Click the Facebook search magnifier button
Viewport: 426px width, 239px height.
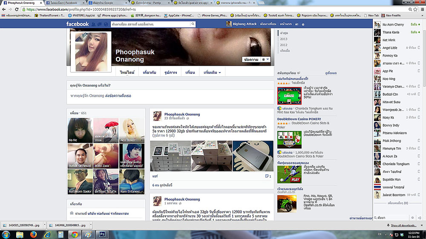click(x=193, y=24)
